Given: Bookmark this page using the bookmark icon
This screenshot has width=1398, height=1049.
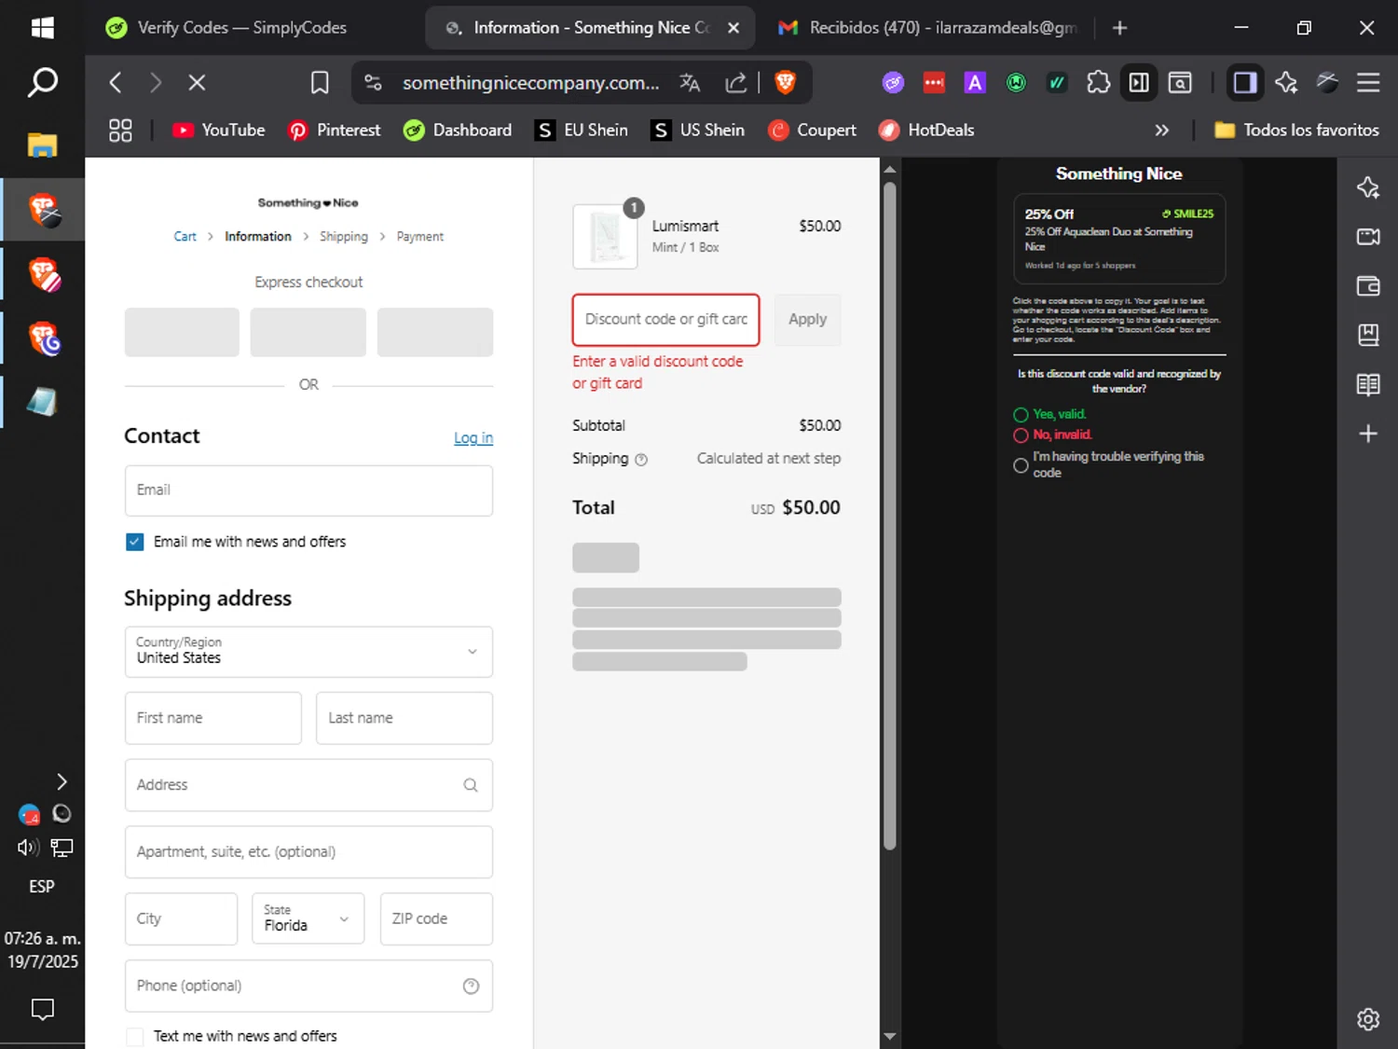Looking at the screenshot, I should tap(320, 83).
